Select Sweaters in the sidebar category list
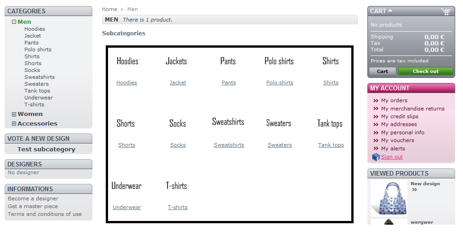Screen dimensions: 463x237 click(36, 84)
